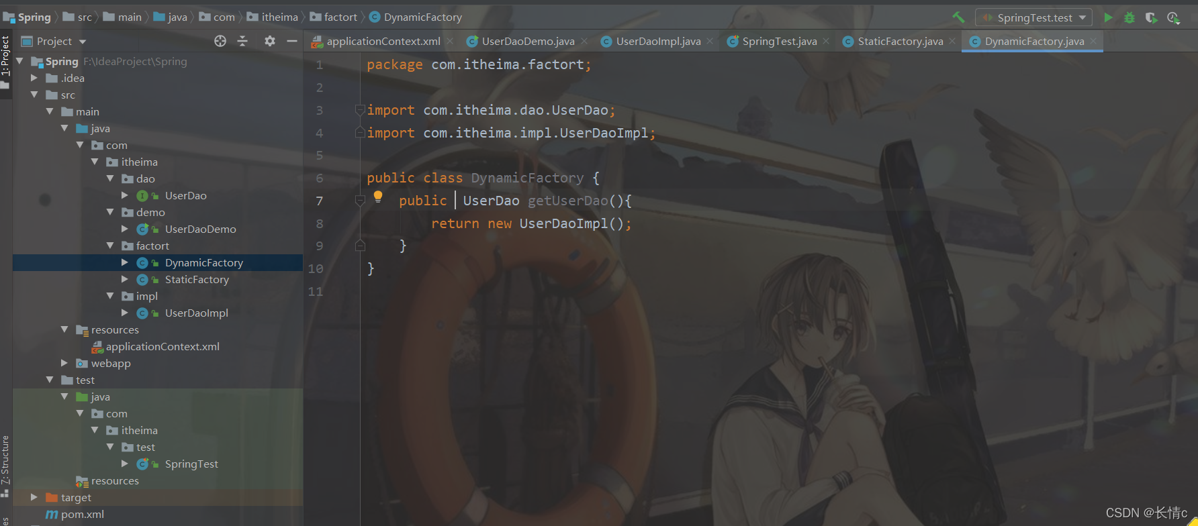
Task: Open the SpringTest.test run configuration dropdown
Action: click(1034, 17)
